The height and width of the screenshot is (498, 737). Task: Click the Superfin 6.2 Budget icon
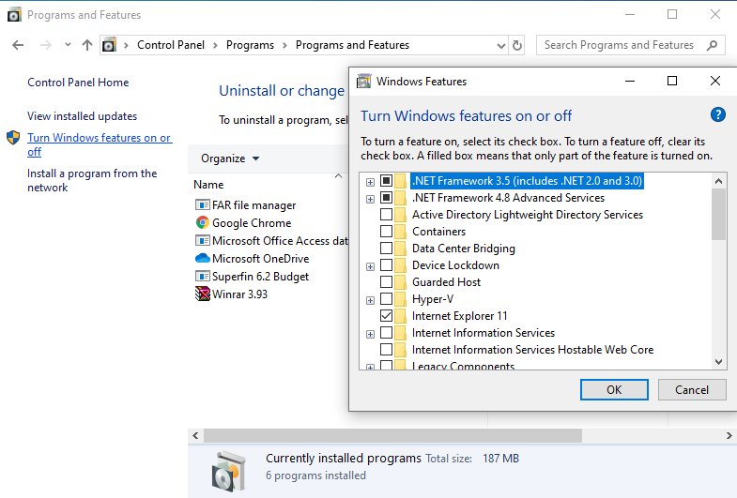point(202,277)
